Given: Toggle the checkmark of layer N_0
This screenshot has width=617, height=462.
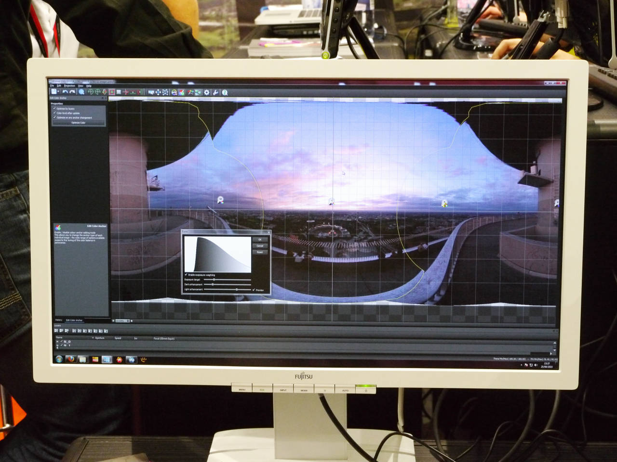Looking at the screenshot, I should click(61, 341).
